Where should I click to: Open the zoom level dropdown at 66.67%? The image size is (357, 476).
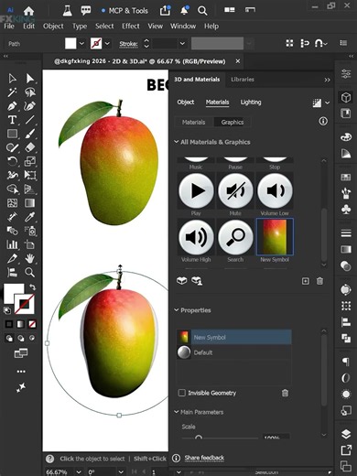click(x=79, y=472)
